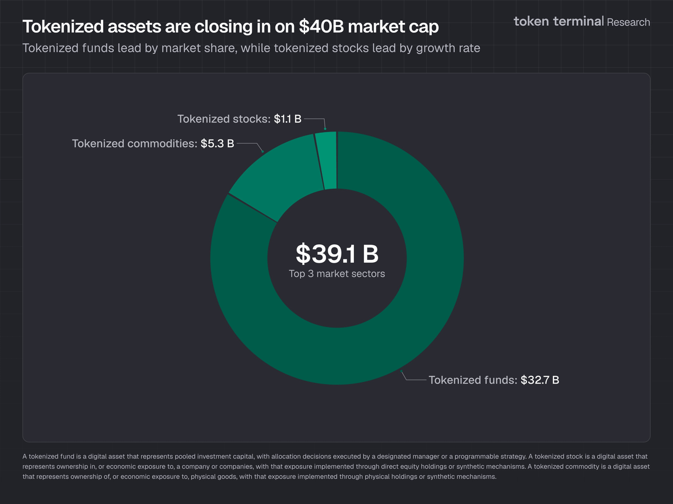This screenshot has width=673, height=504.
Task: Click the headline about $40B market cap
Action: click(x=230, y=26)
